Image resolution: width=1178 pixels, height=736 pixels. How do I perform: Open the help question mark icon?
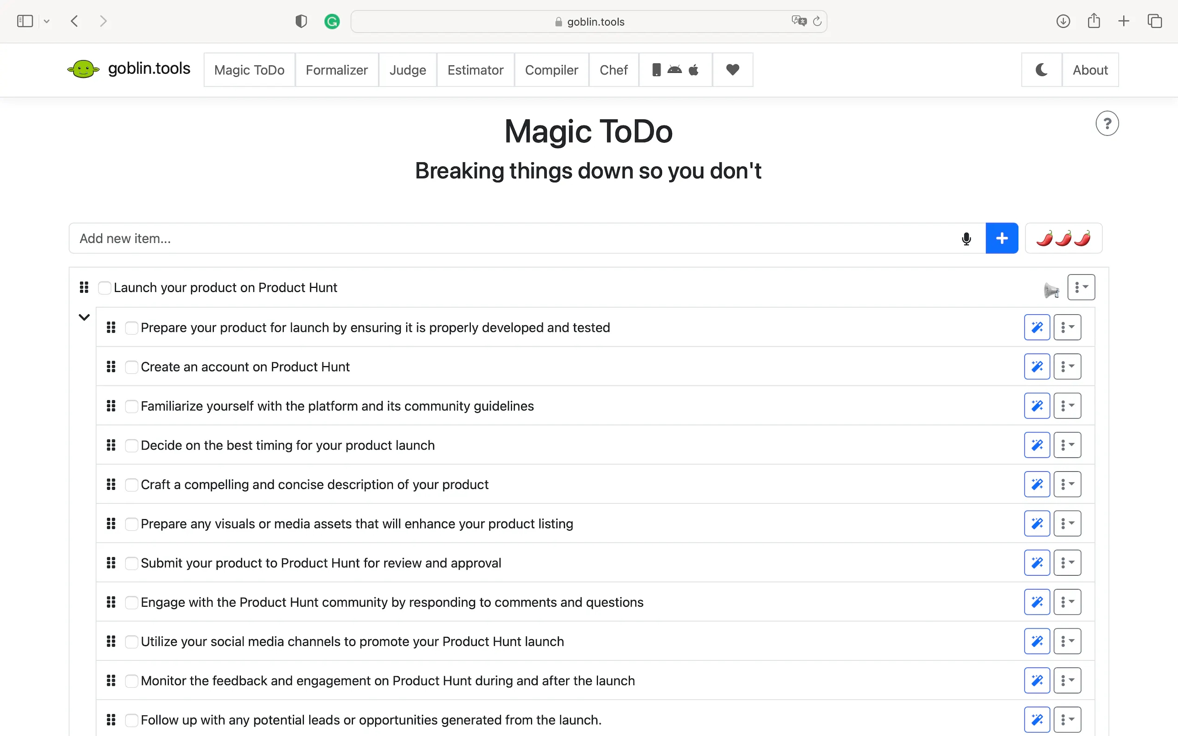coord(1107,124)
